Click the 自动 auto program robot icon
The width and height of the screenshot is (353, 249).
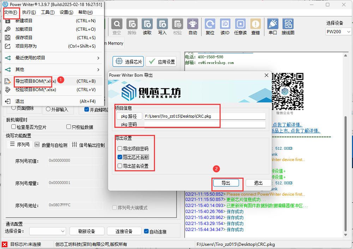(x=193, y=26)
